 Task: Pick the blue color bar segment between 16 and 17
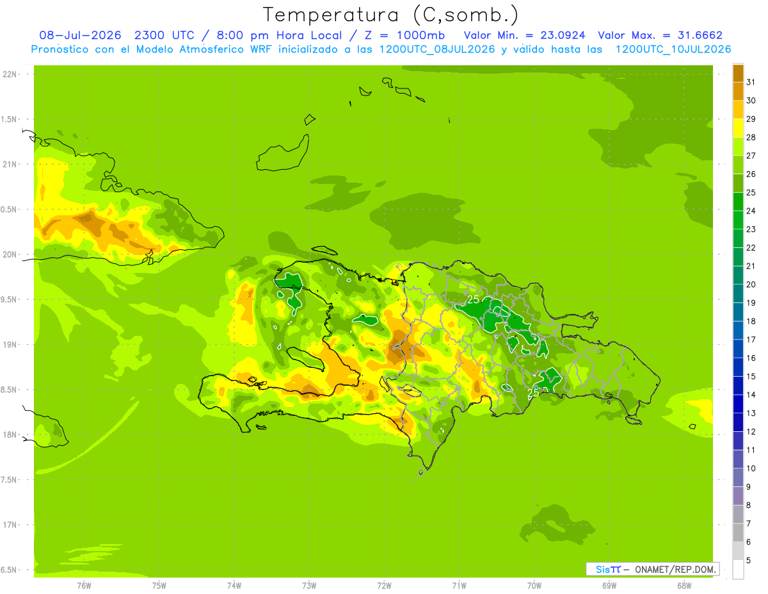pyautogui.click(x=738, y=349)
